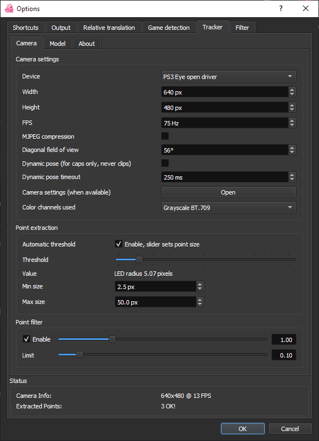Click the opentrack octopus icon in title bar

(x=9, y=8)
